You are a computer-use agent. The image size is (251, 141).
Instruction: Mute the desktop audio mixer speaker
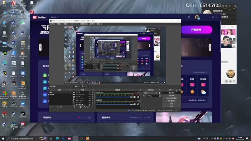135,104
